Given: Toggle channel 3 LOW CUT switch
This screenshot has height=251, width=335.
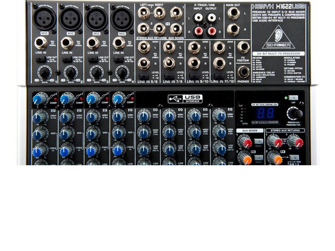Looking at the screenshot, I should (93, 59).
